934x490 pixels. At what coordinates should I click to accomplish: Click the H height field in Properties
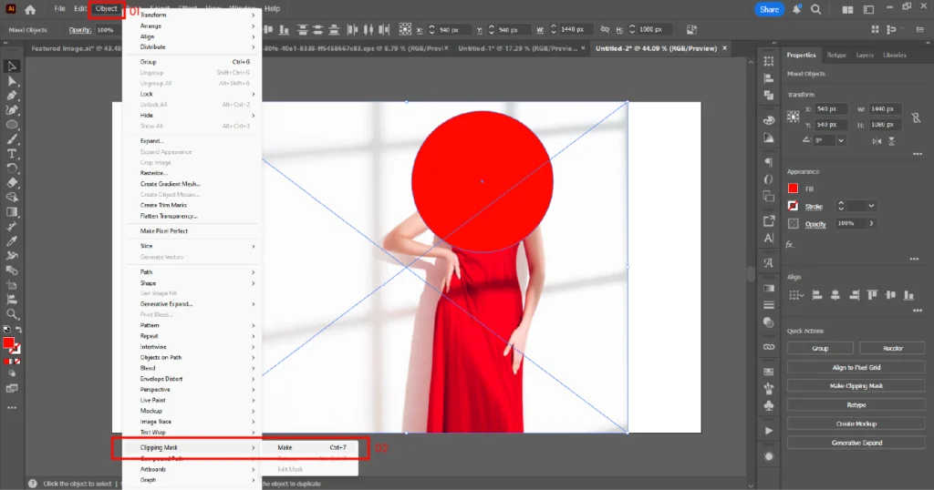pyautogui.click(x=885, y=124)
